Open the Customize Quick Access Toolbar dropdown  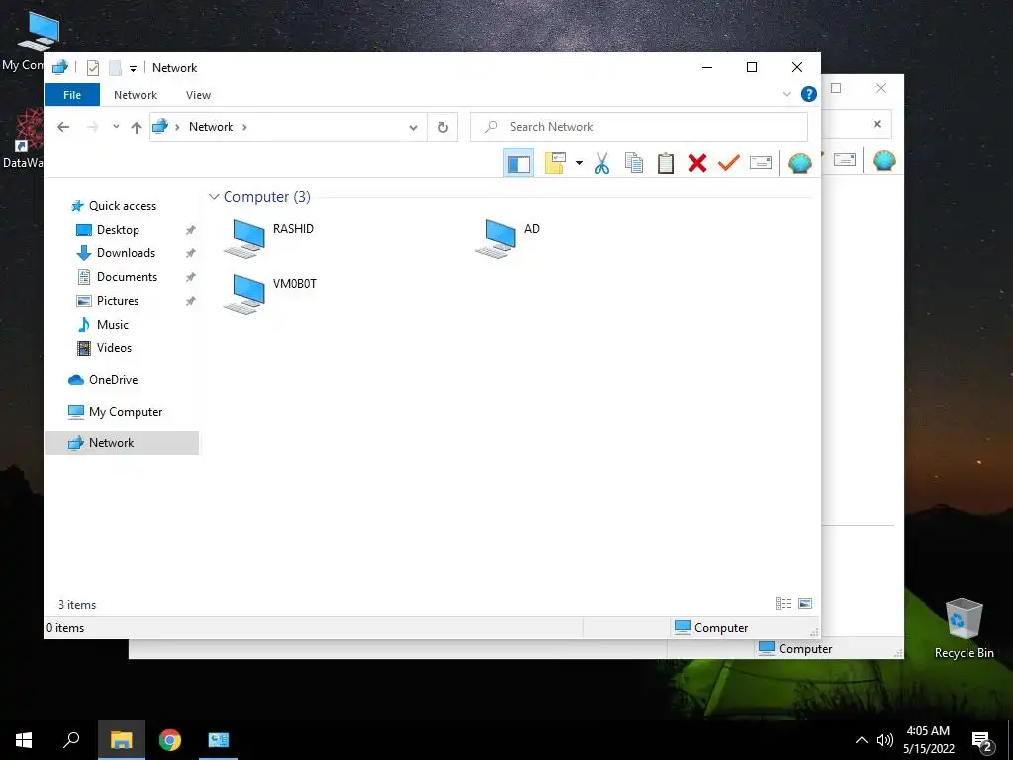pyautogui.click(x=133, y=68)
